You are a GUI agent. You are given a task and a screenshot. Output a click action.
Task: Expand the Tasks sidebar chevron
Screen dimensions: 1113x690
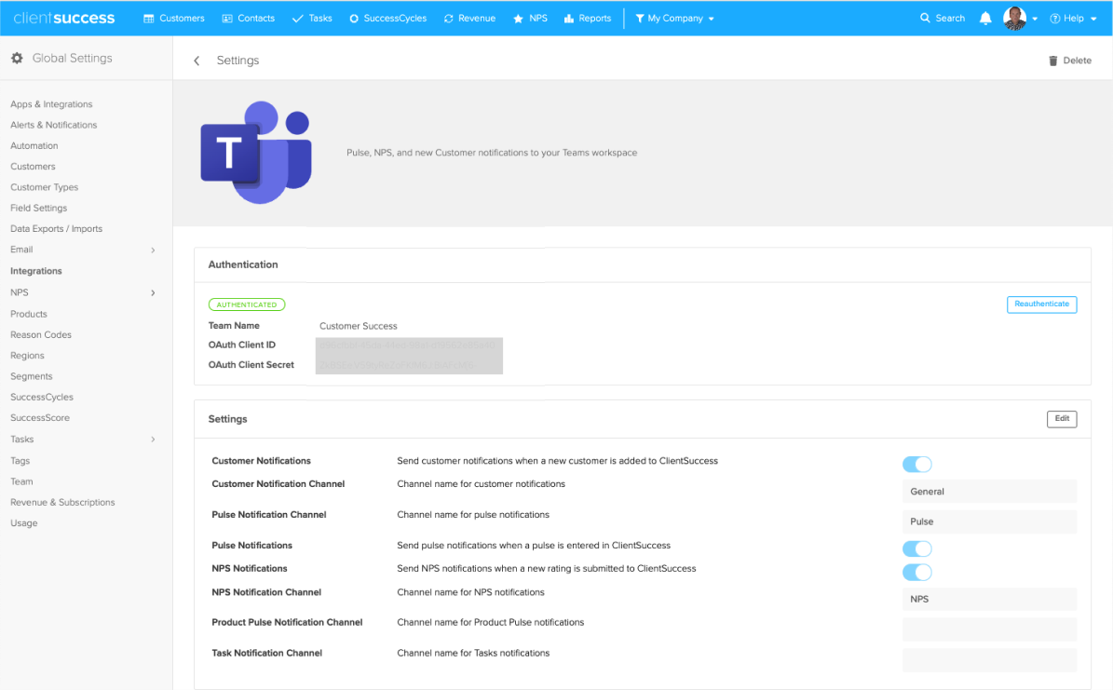(x=153, y=440)
